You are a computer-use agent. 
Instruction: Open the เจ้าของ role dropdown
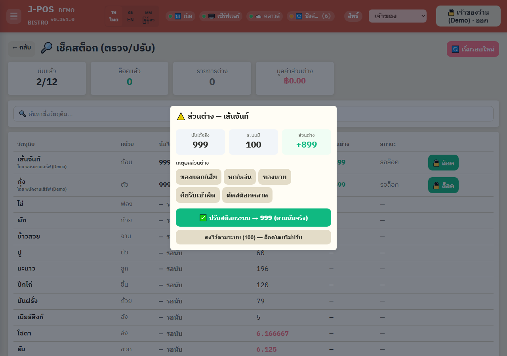point(398,16)
